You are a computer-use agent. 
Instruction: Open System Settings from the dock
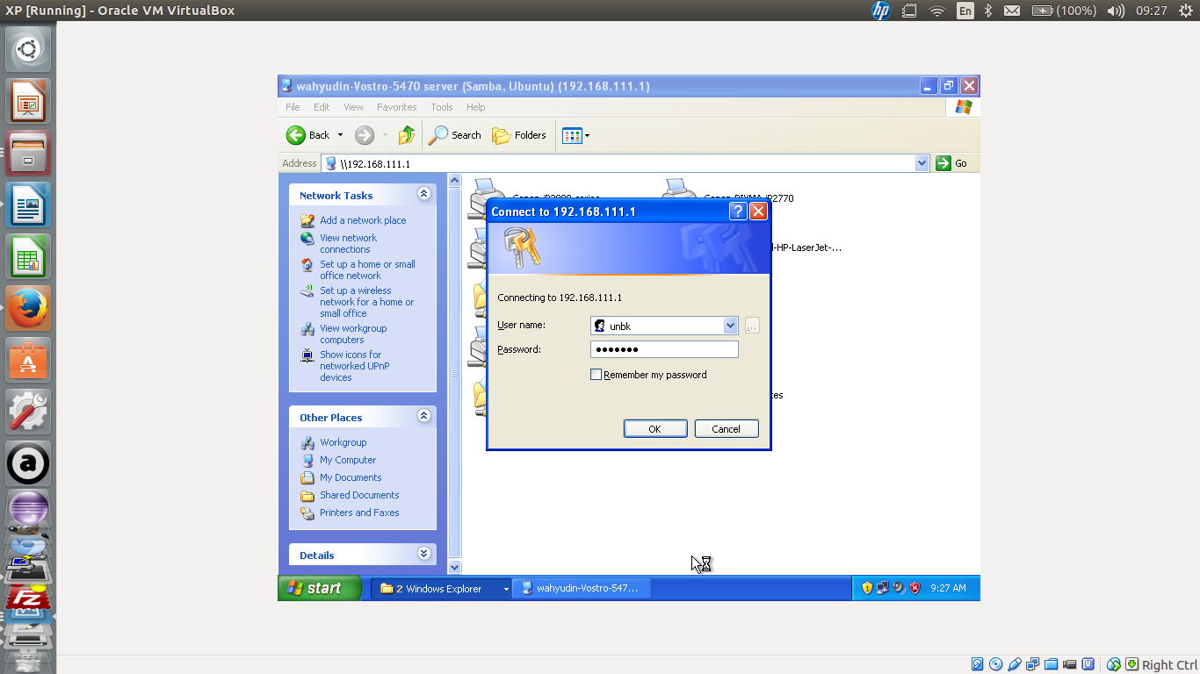pyautogui.click(x=28, y=412)
